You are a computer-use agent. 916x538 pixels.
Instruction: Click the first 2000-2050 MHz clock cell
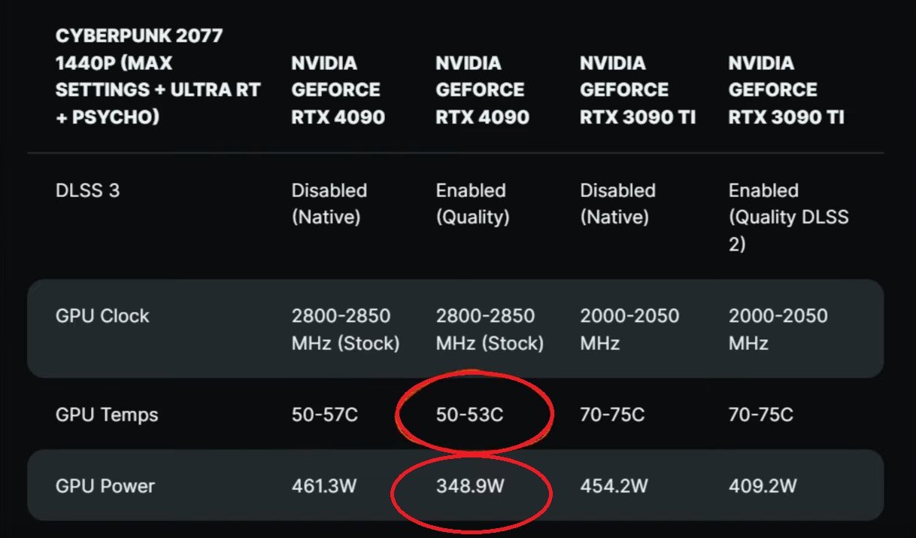coord(629,329)
